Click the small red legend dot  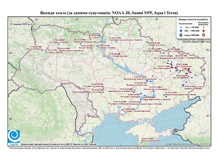click(204, 27)
